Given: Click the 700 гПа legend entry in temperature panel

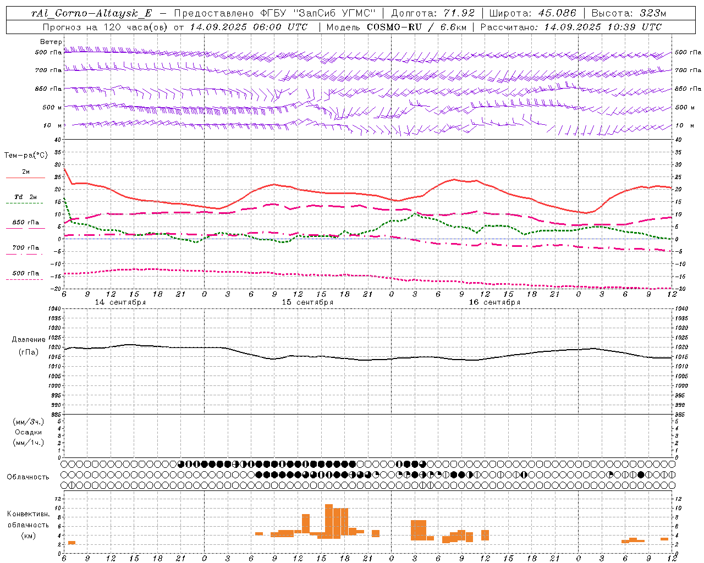Looking at the screenshot, I should tap(26, 248).
